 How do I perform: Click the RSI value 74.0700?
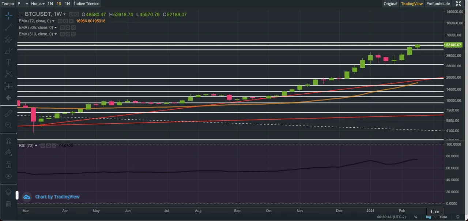click(x=66, y=146)
